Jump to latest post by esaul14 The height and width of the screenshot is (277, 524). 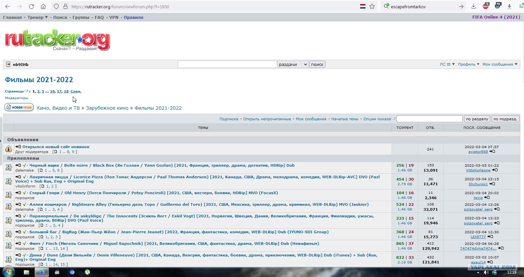click(490, 262)
